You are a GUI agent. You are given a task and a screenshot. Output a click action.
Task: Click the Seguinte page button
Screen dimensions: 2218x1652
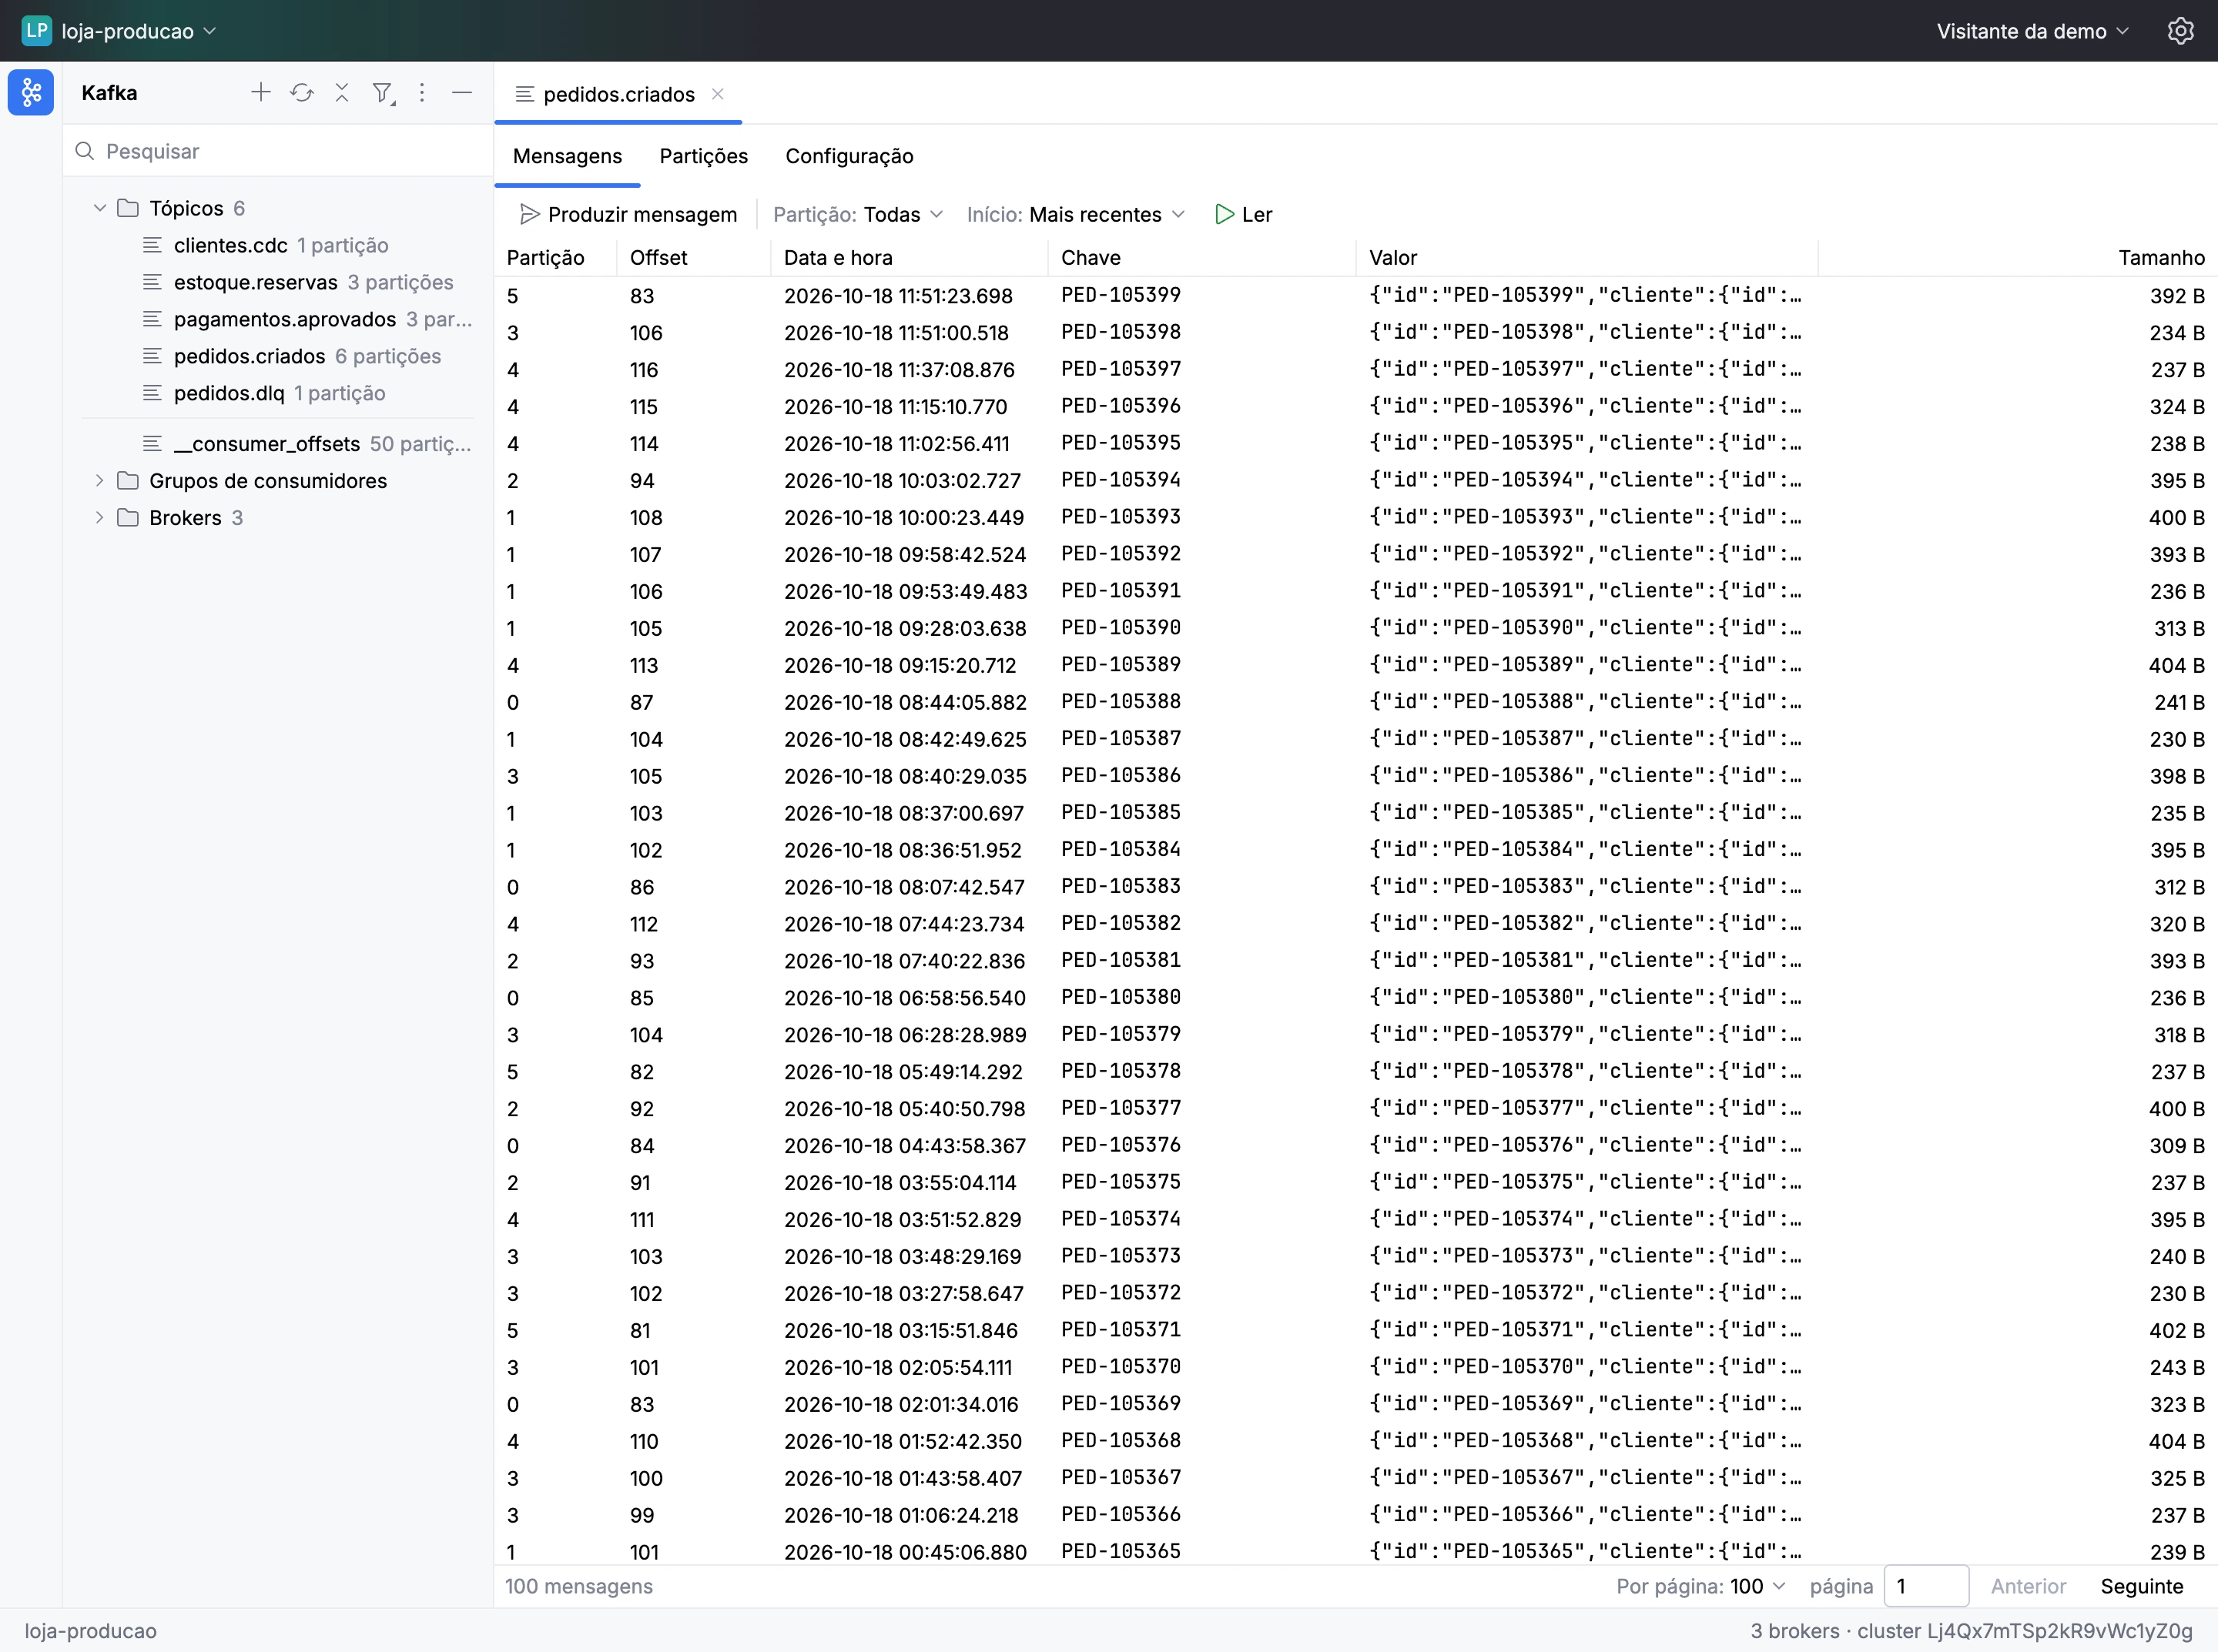coord(2142,1586)
